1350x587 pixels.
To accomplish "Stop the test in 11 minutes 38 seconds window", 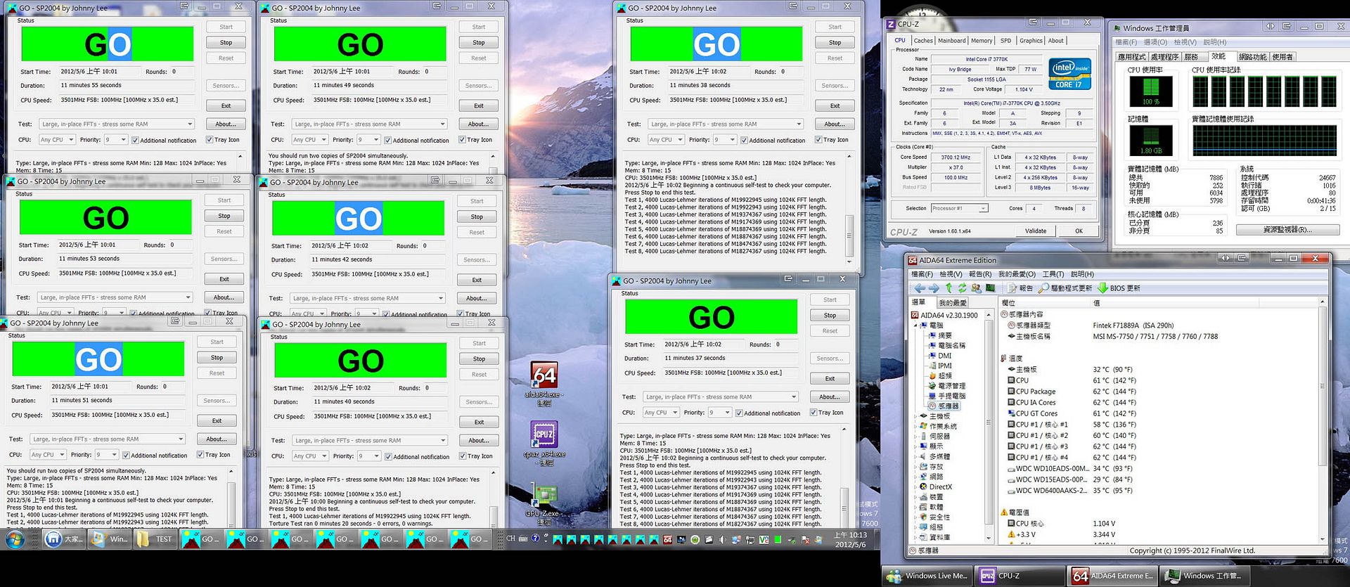I will pos(835,42).
